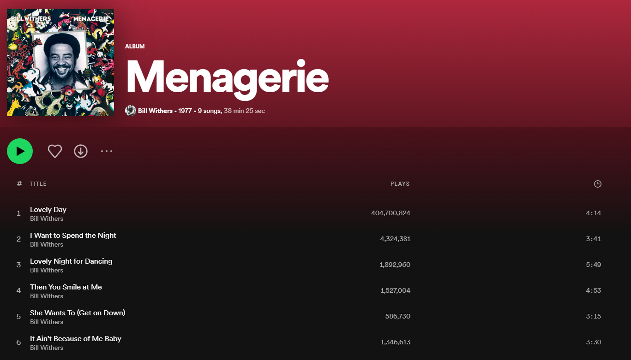Click the # column header

point(19,184)
